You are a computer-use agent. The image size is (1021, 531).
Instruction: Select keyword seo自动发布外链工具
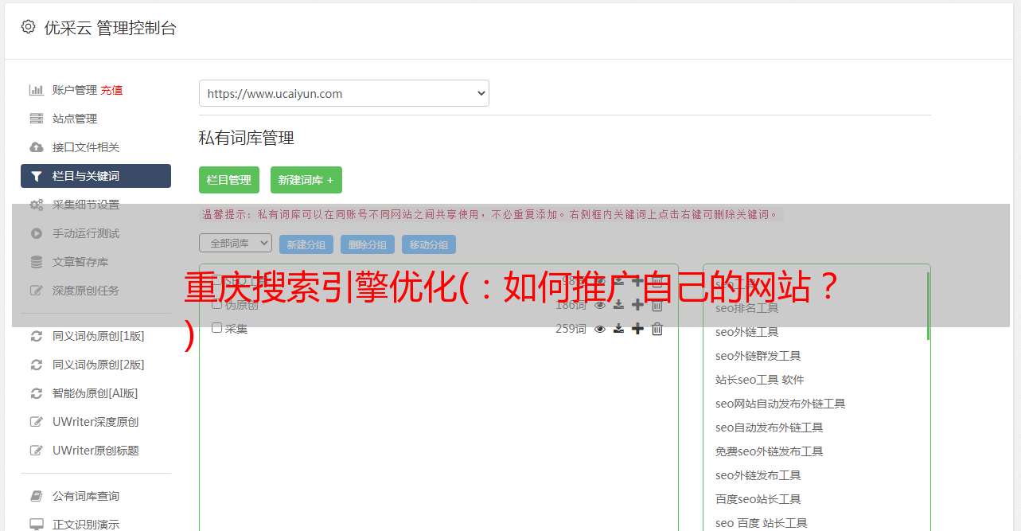coord(770,428)
